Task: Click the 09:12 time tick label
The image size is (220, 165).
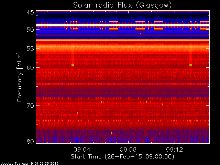Action: click(175, 150)
